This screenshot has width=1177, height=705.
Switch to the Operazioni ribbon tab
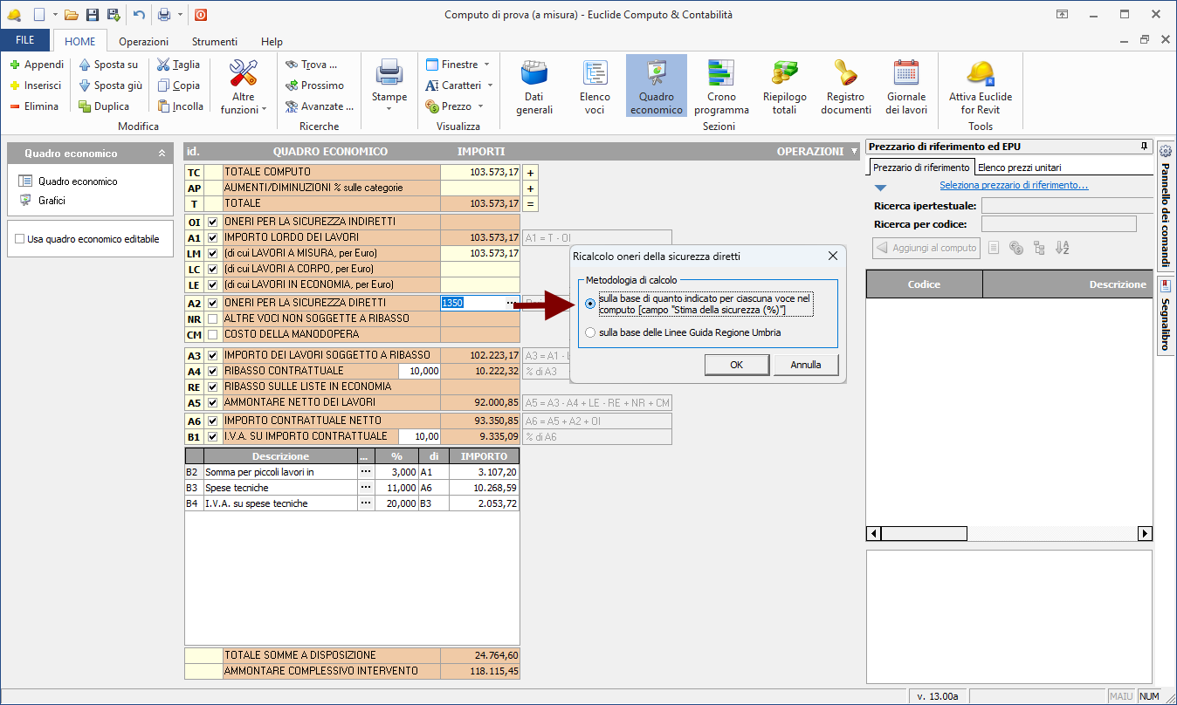tap(144, 41)
